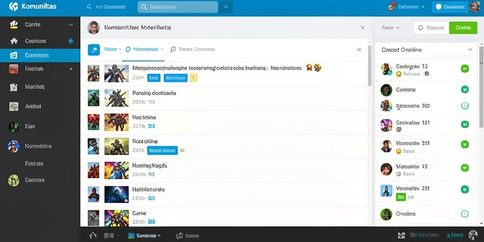Open the Feom dropdown in right panel
The width and height of the screenshot is (484, 242).
390,28
